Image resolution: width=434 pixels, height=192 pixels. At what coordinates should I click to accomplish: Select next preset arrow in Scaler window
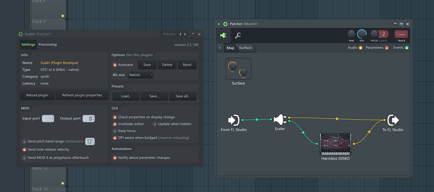(185, 34)
